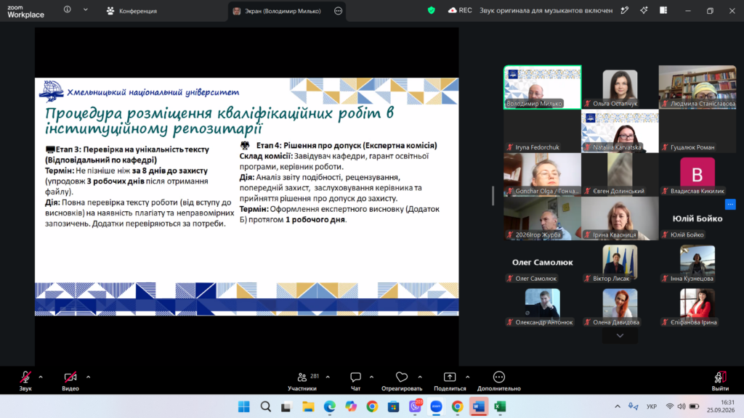
Task: Open the Участники participants panel
Action: [x=302, y=381]
